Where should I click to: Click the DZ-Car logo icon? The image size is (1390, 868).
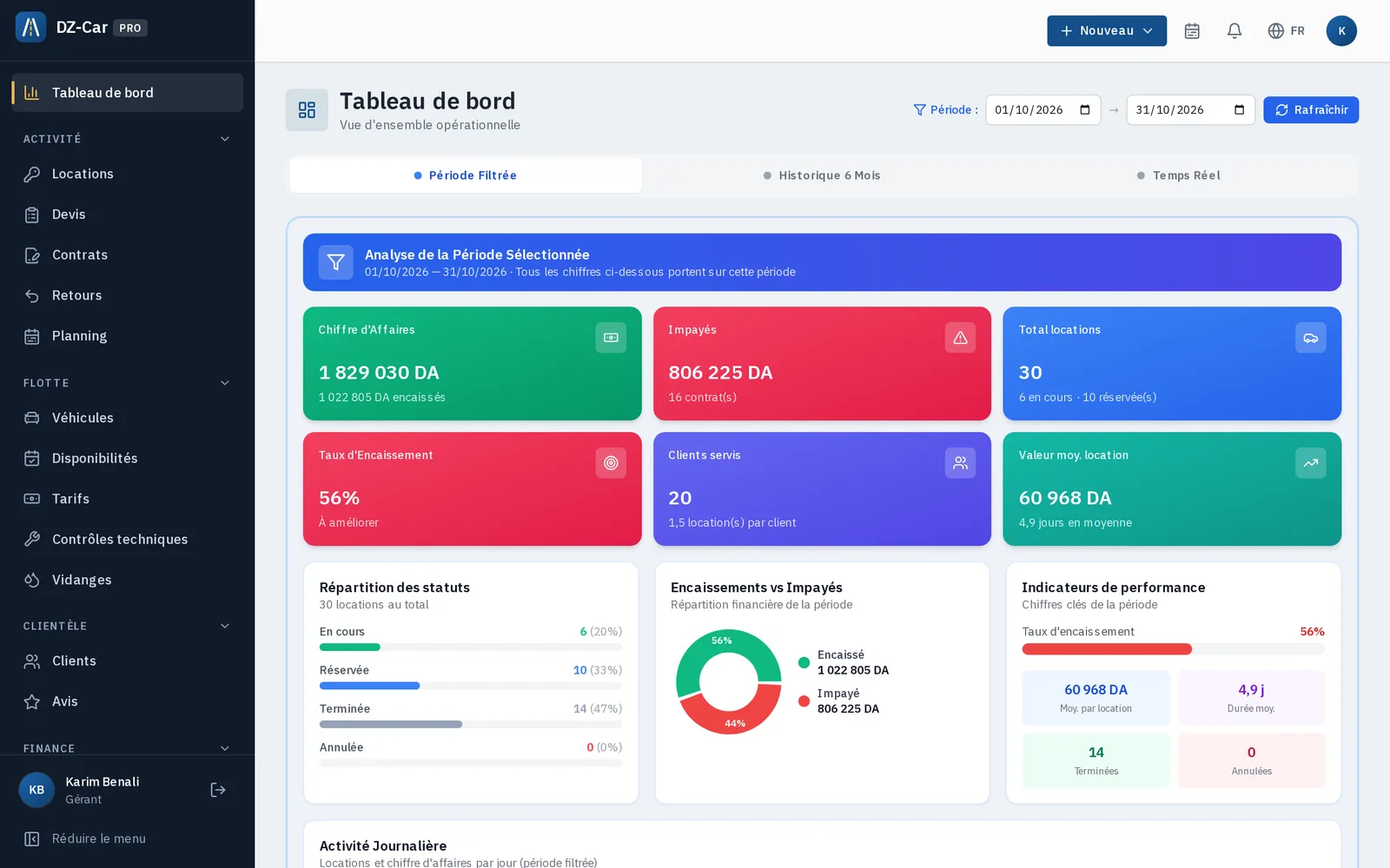(x=31, y=28)
